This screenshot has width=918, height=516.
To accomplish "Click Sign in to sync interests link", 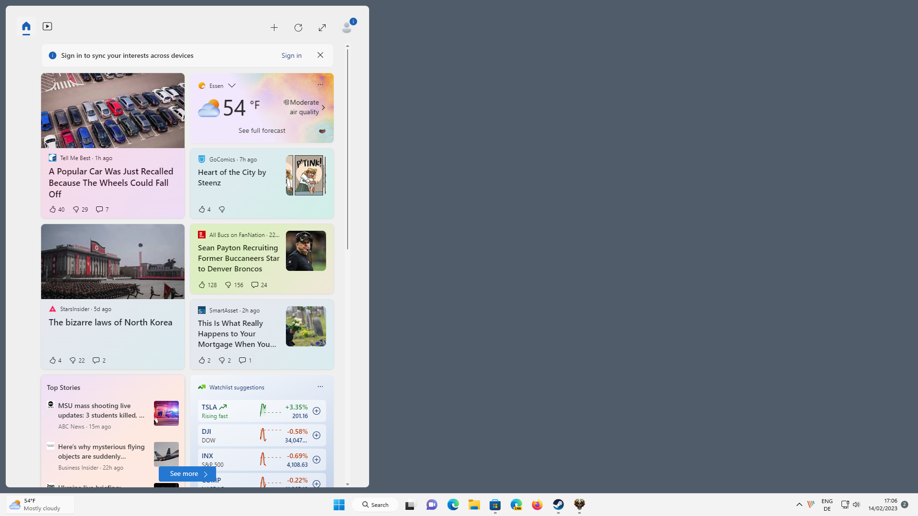I will [x=291, y=55].
